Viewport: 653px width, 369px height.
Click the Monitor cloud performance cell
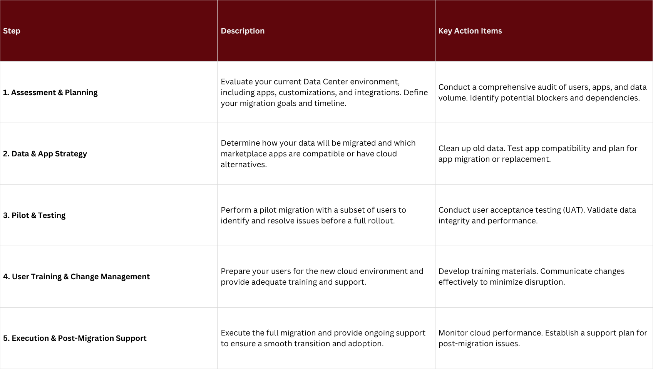point(542,333)
